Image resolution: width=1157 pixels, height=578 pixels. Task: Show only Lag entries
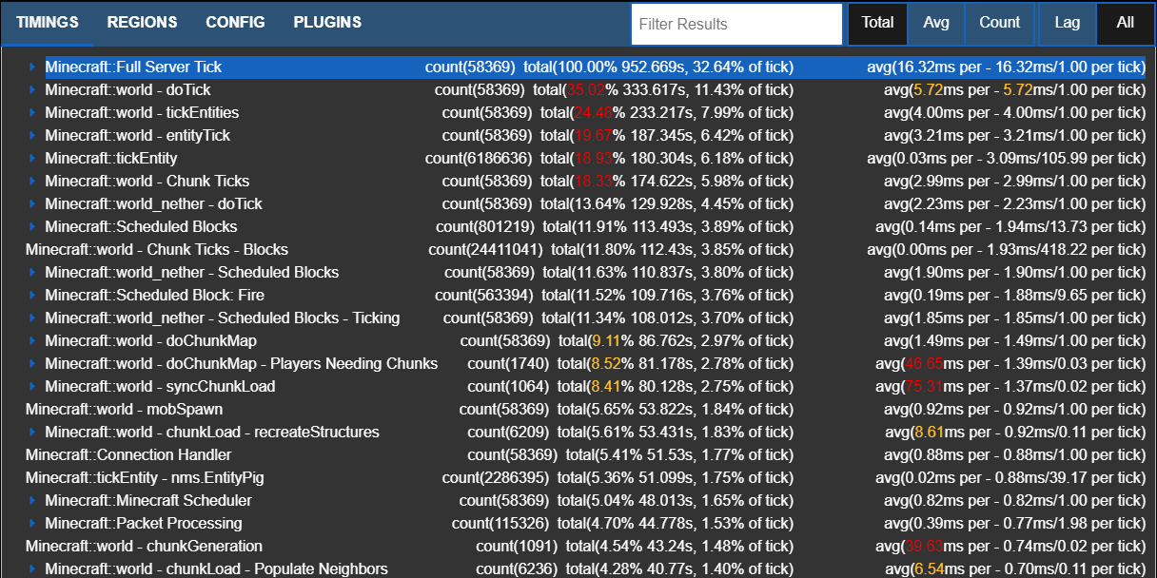click(x=1067, y=24)
